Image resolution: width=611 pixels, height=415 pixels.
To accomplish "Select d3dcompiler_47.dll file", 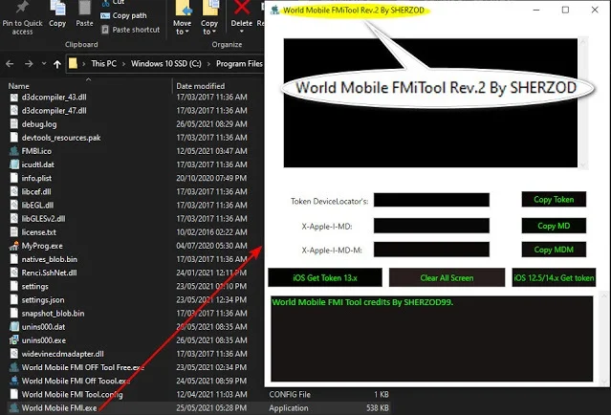I will coord(54,111).
